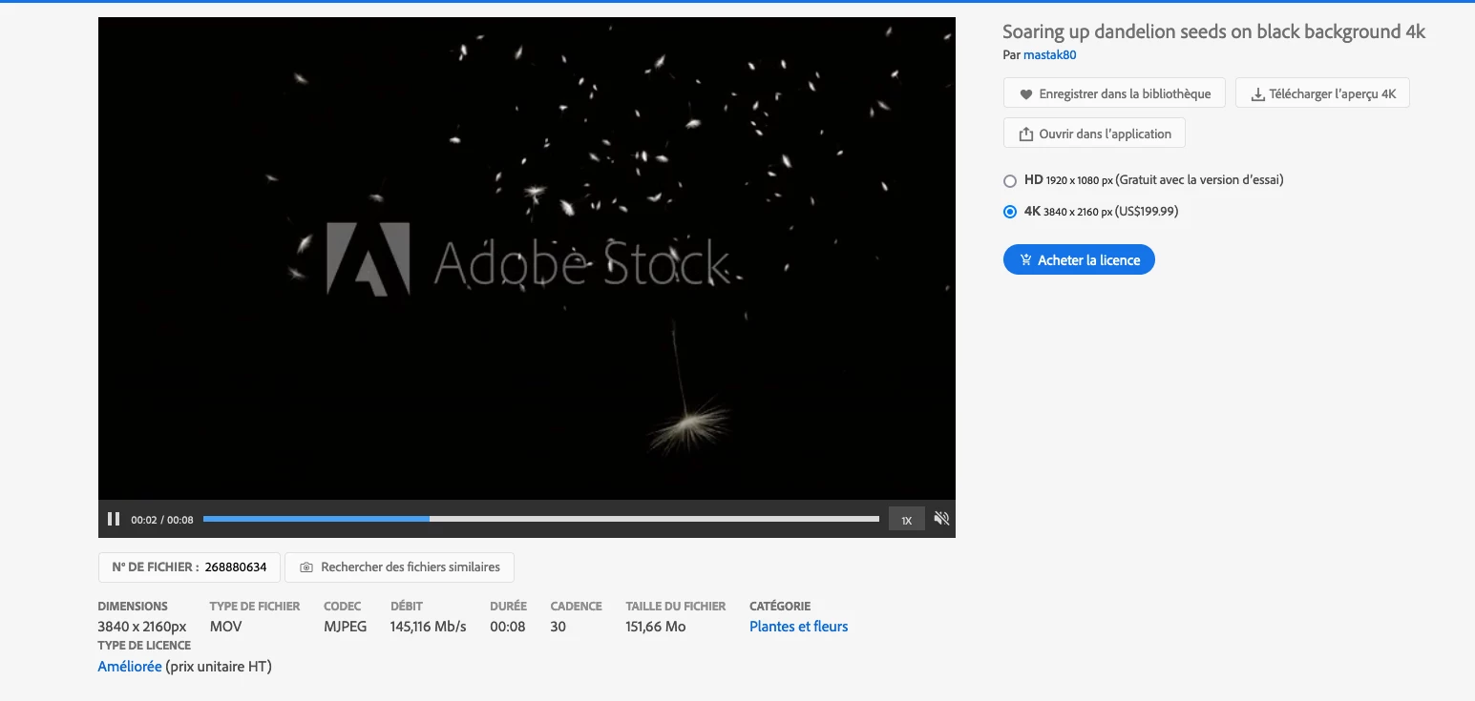Unmute the video with the speaker icon
The image size is (1475, 701).
941,519
